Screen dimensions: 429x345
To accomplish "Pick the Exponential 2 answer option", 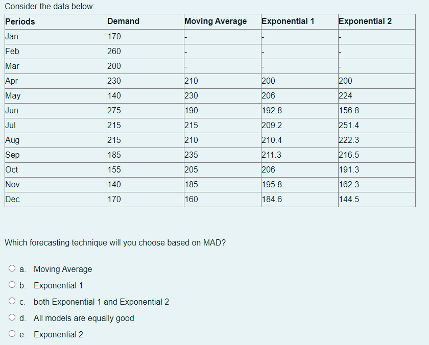I will point(11,334).
